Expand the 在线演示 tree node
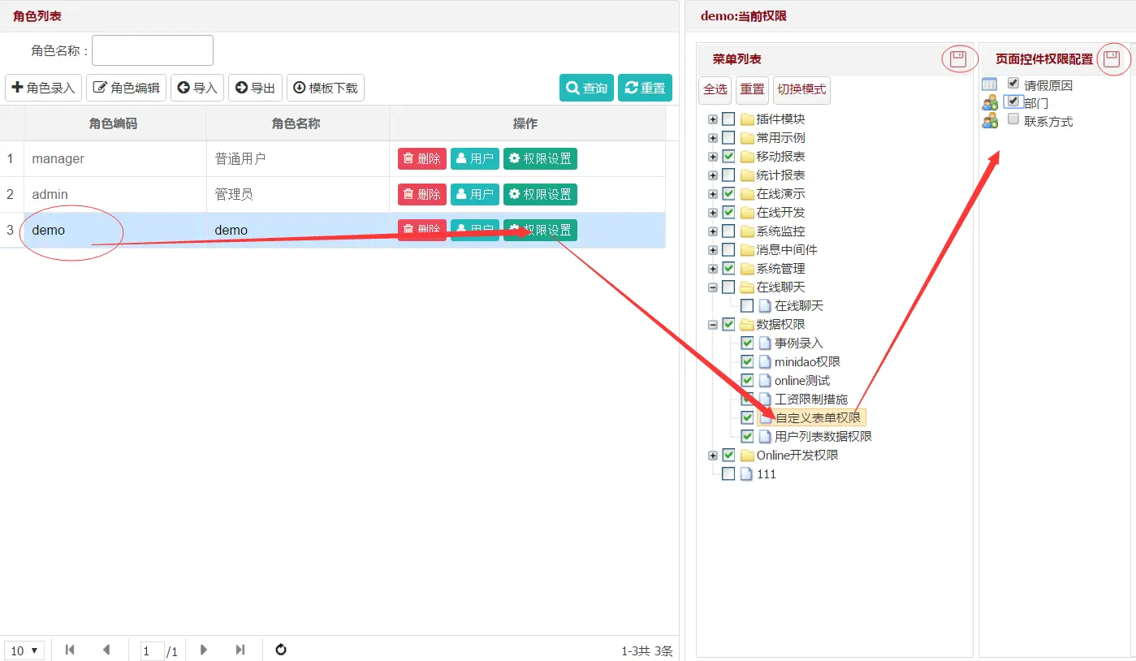 [x=713, y=193]
